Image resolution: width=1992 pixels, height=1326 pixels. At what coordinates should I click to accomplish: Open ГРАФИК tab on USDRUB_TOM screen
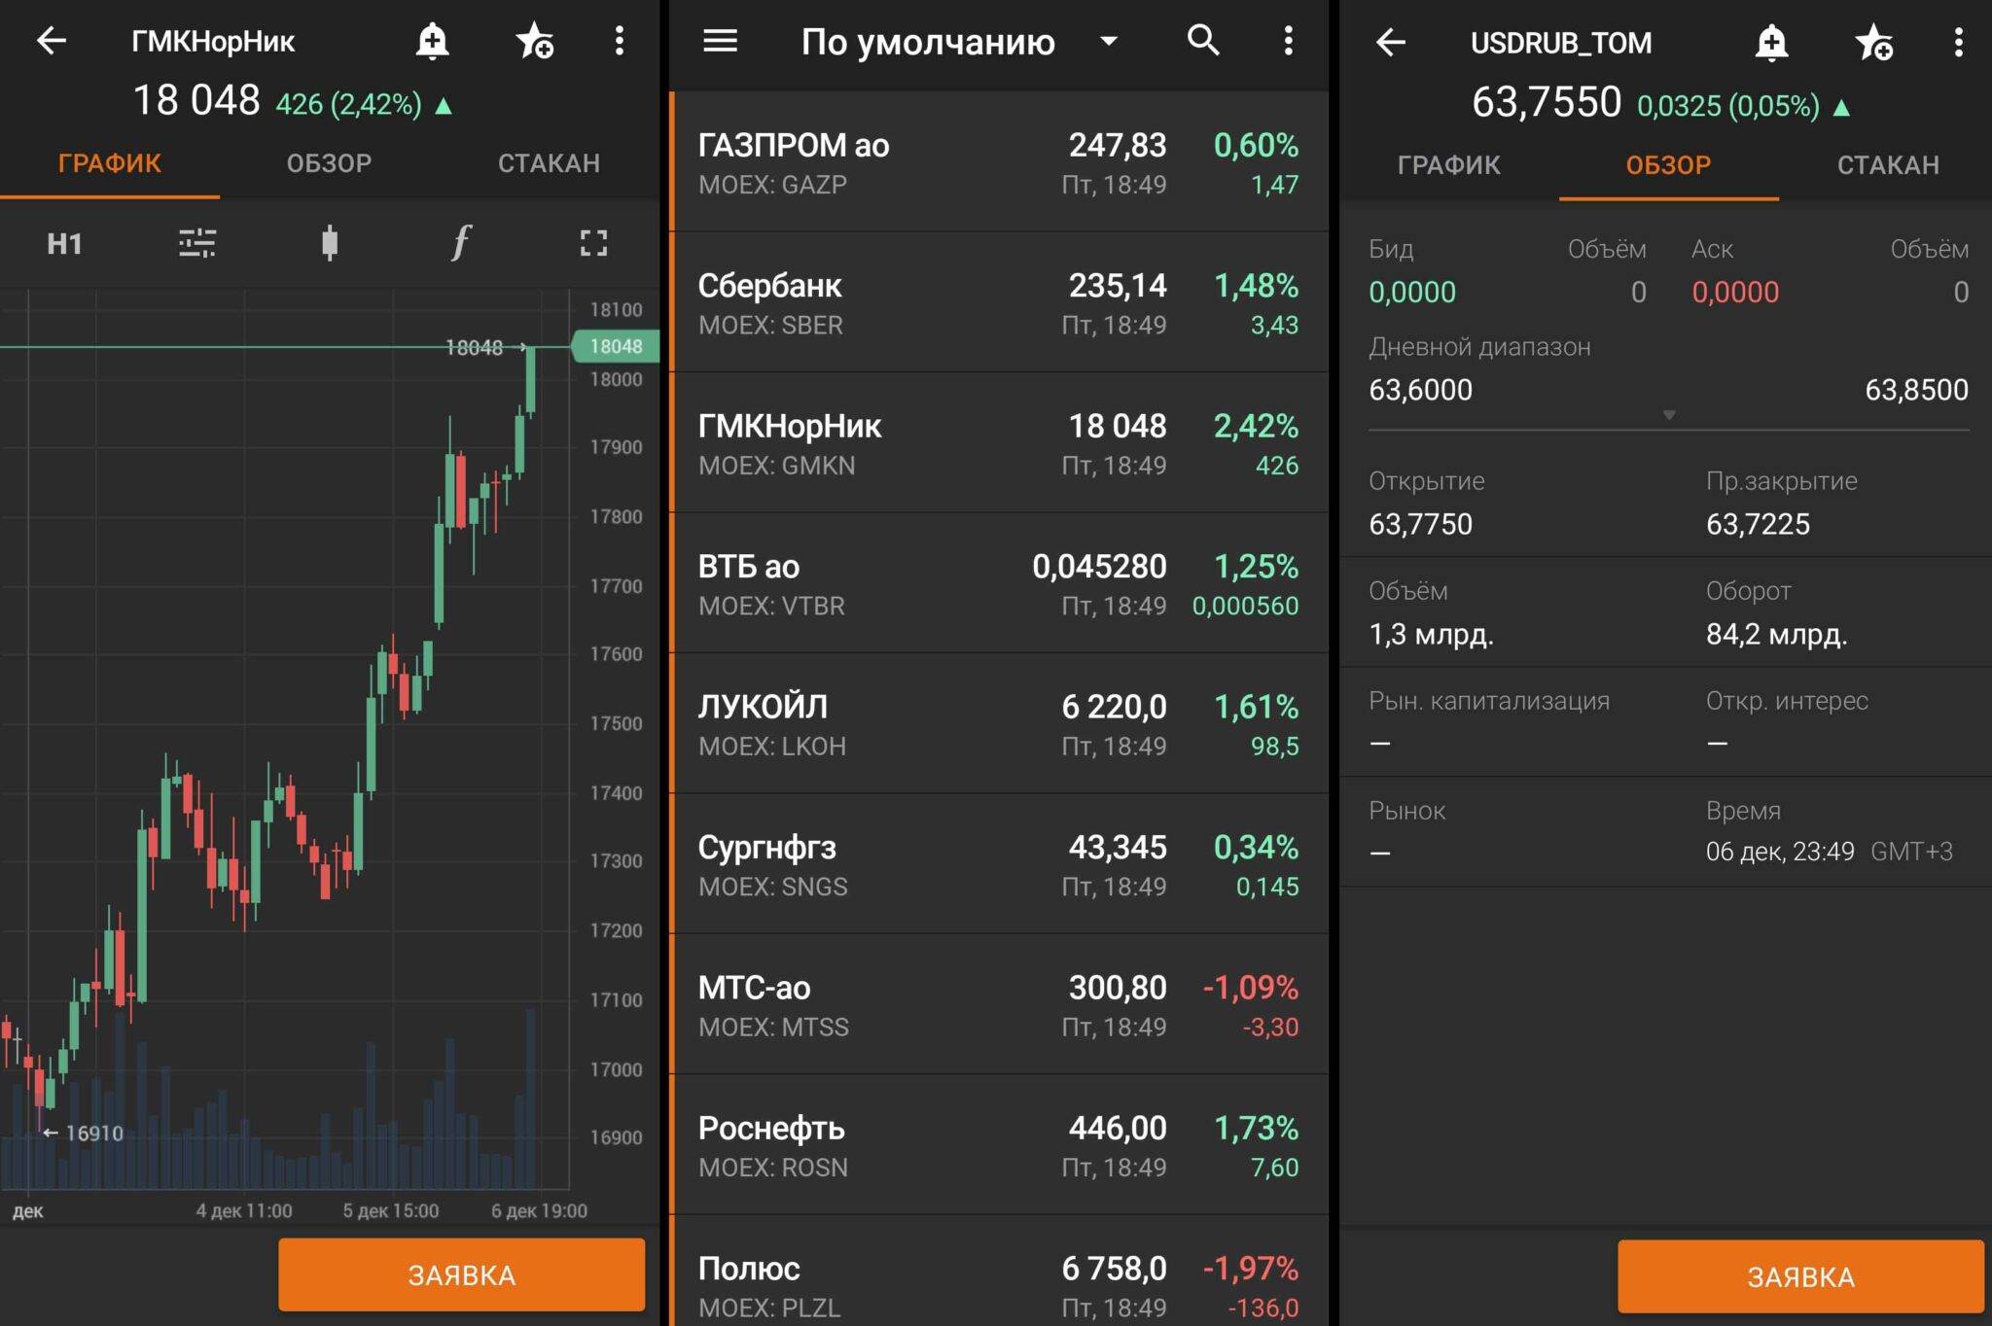pyautogui.click(x=1449, y=165)
